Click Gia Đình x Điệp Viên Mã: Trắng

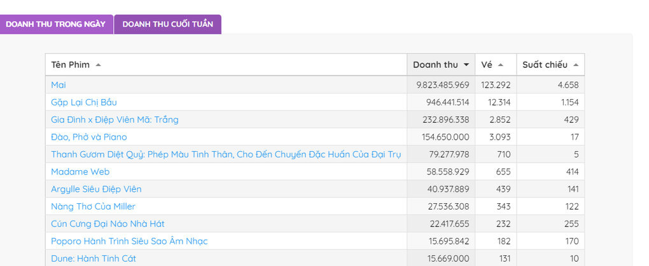pyautogui.click(x=115, y=119)
